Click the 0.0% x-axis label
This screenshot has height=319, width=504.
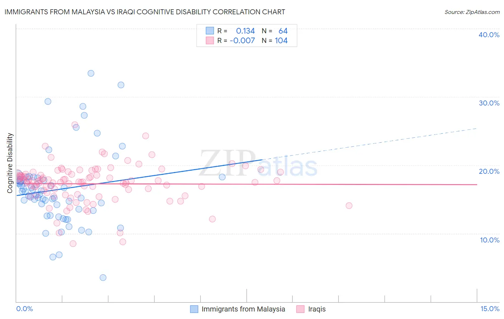tap(24, 309)
